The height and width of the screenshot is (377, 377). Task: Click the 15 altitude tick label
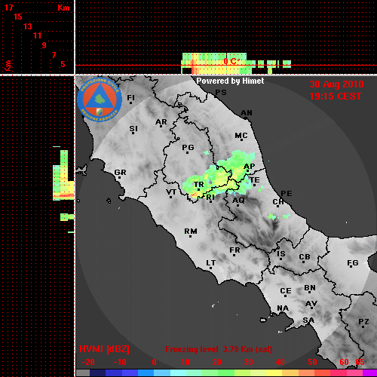click(18, 17)
